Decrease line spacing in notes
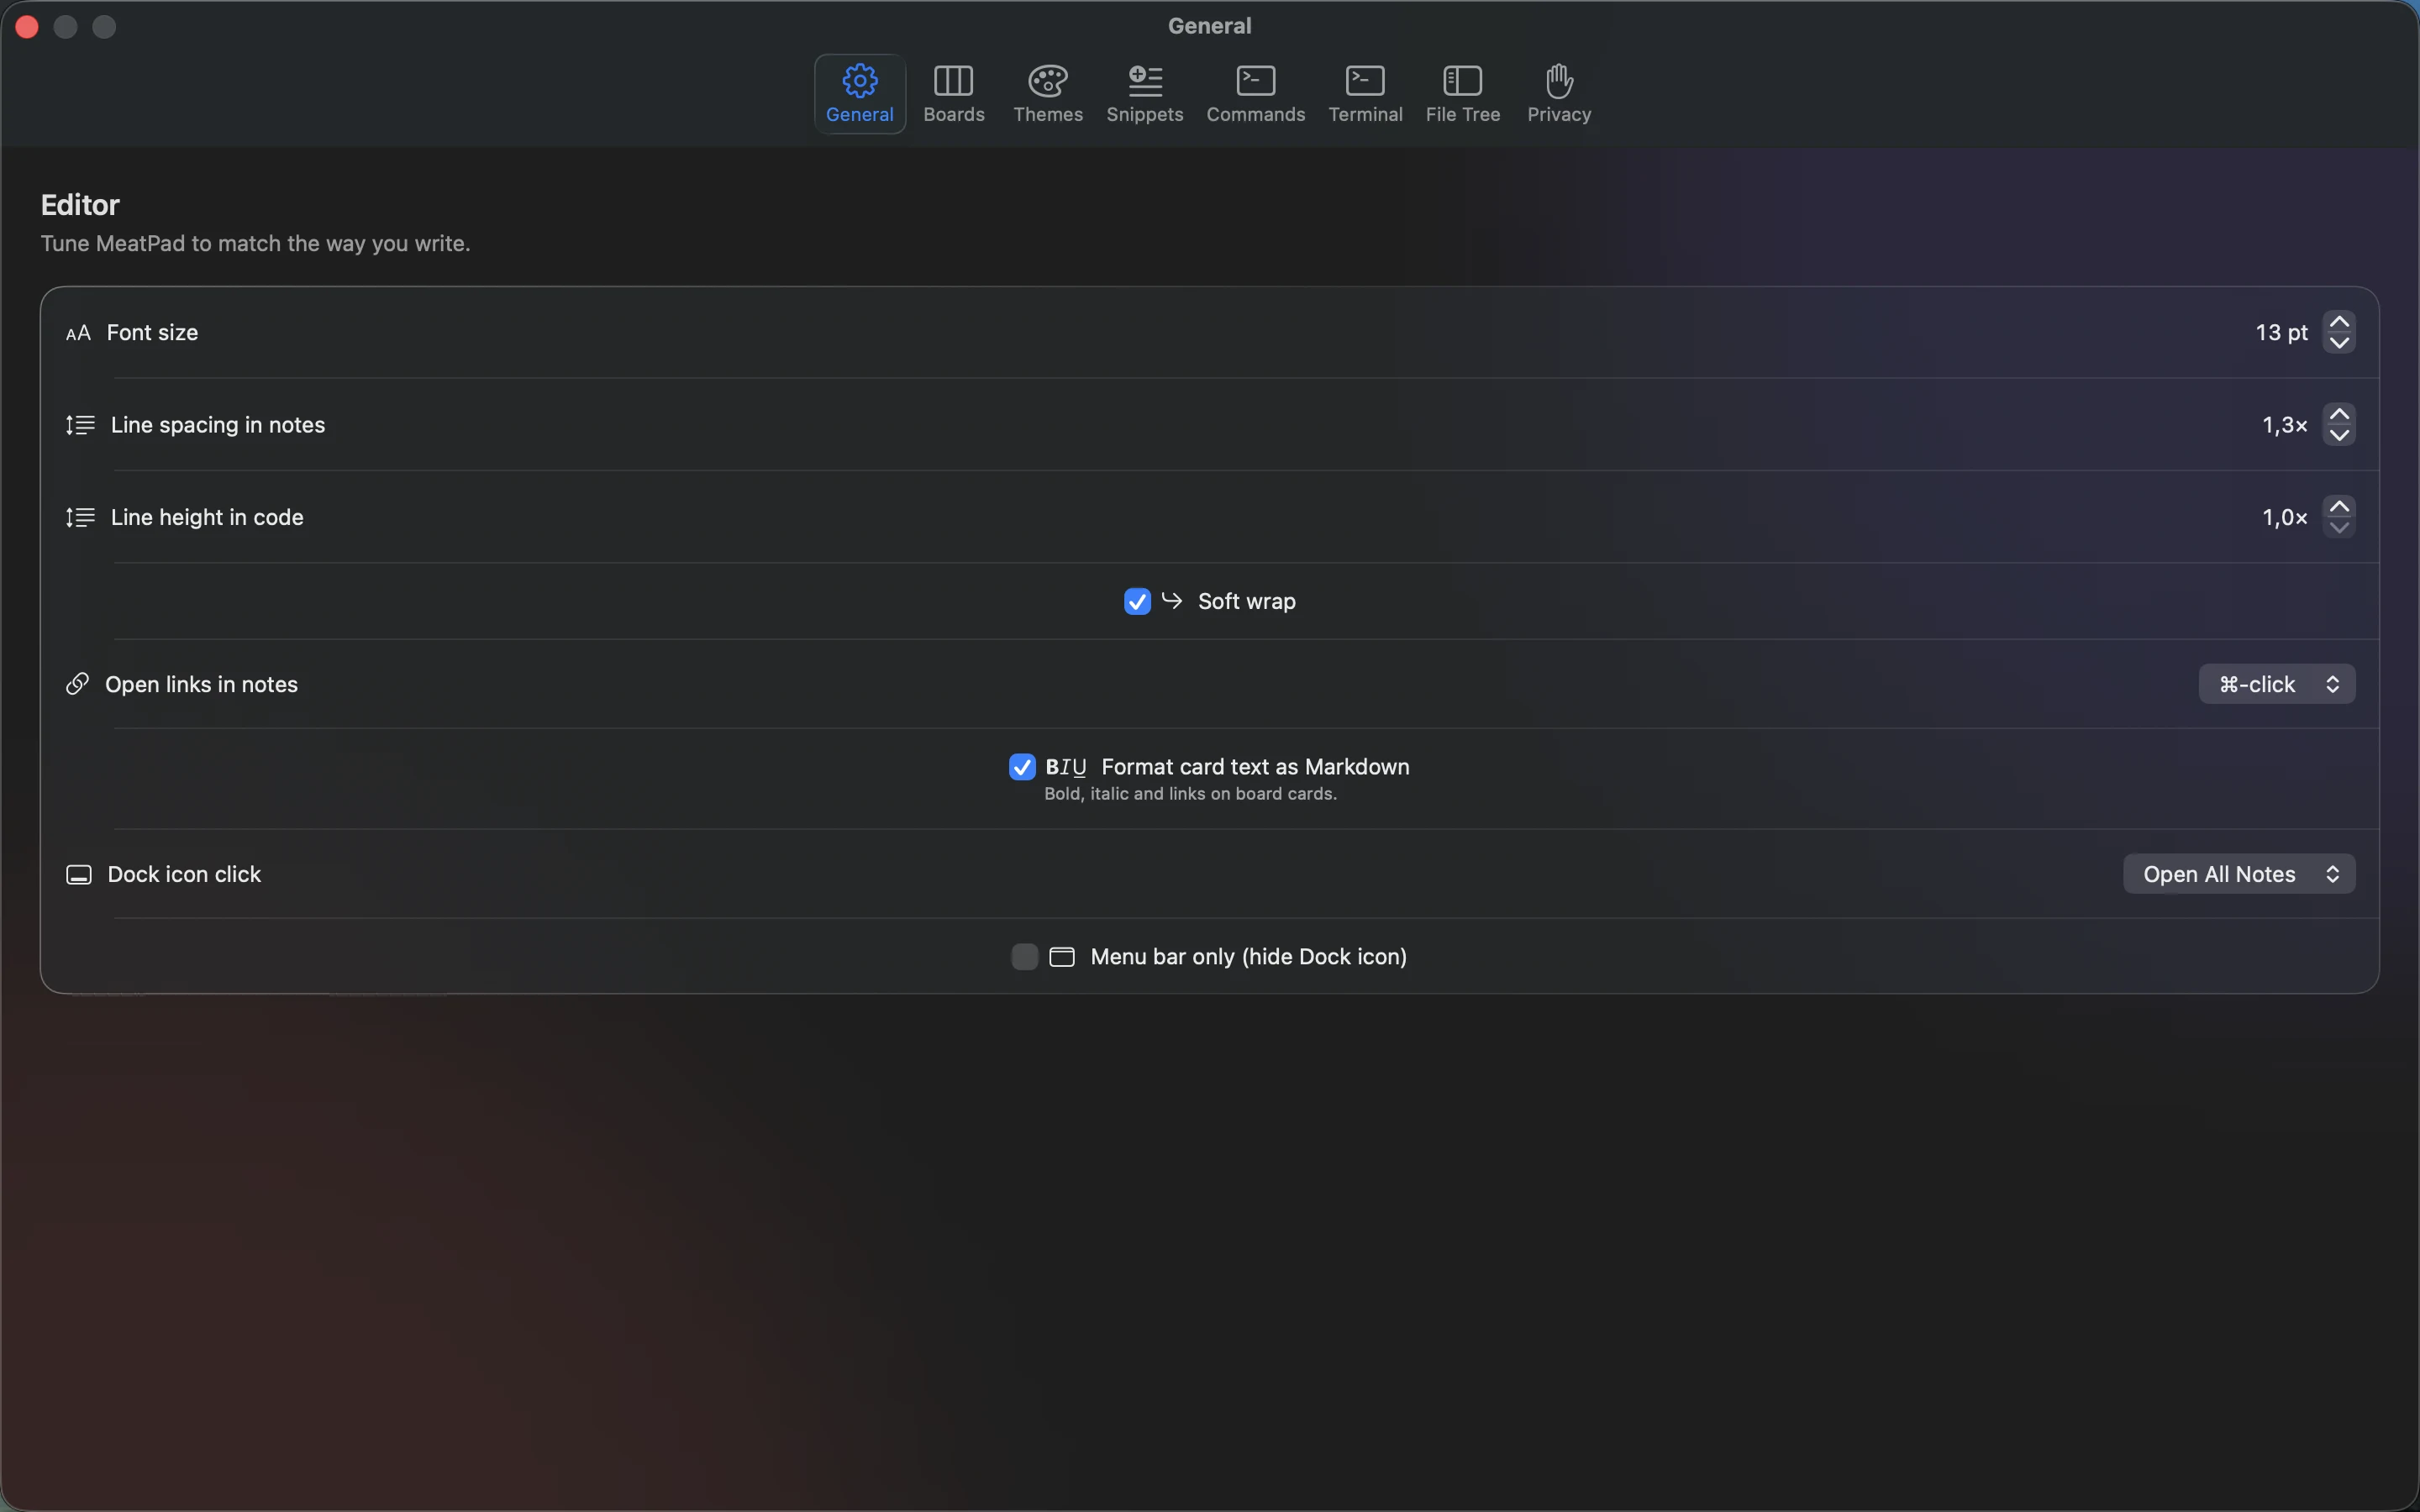2420x1512 pixels. coord(2338,435)
